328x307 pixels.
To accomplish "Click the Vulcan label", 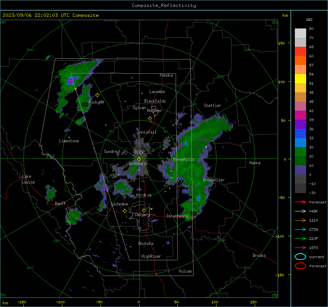I will (x=186, y=271).
